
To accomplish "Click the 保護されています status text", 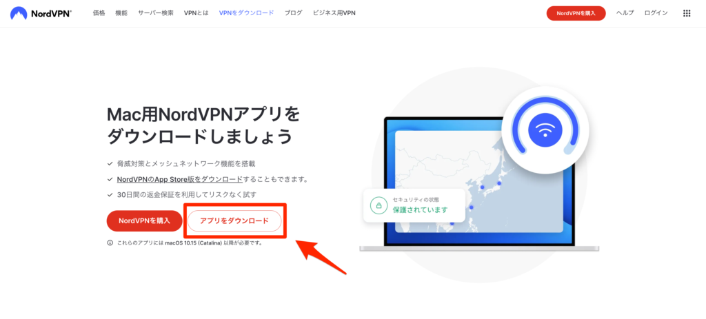I will tap(420, 210).
